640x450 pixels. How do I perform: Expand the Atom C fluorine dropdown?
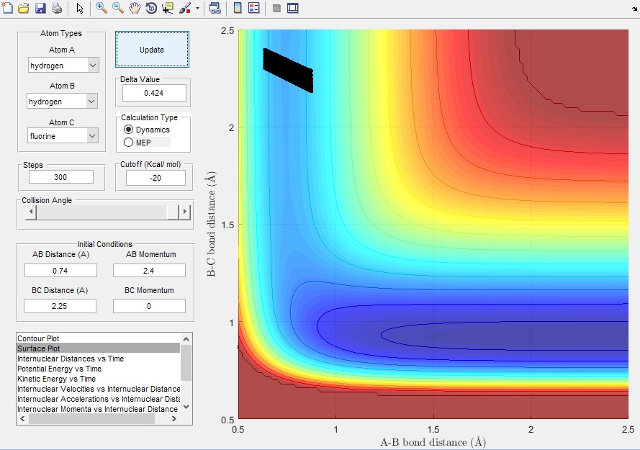coord(92,135)
